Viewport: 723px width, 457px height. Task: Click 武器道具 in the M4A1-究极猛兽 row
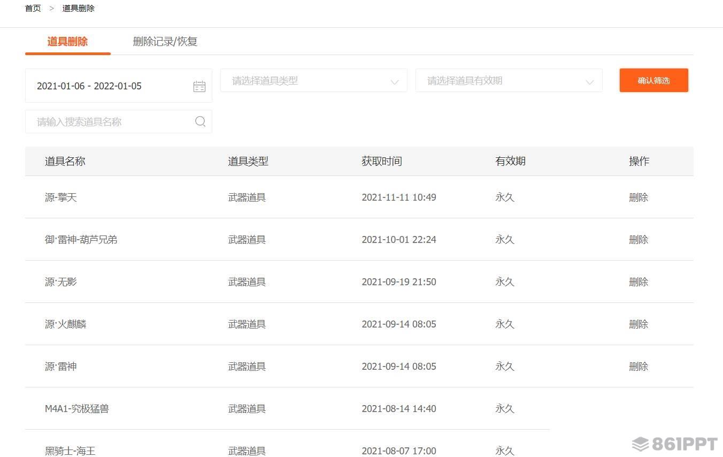click(247, 409)
